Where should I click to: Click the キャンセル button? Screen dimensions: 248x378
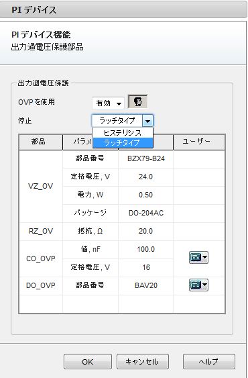click(143, 362)
